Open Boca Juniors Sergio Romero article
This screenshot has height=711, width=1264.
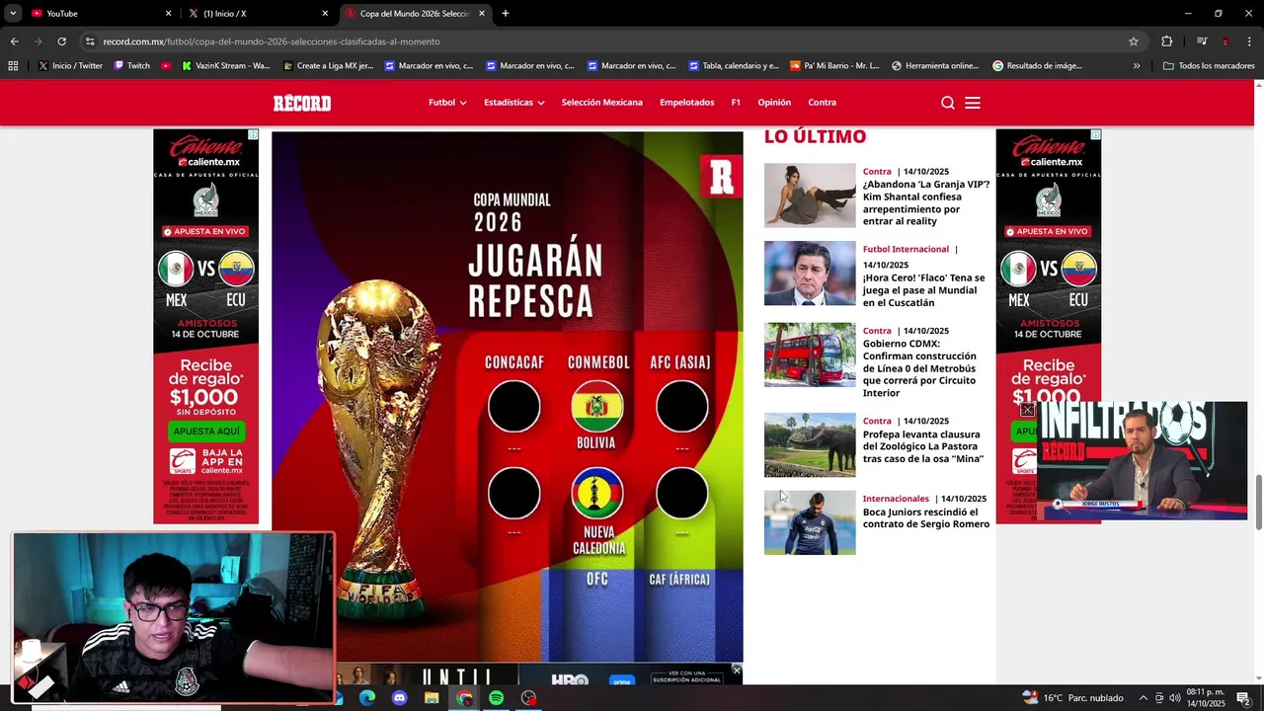coord(926,518)
